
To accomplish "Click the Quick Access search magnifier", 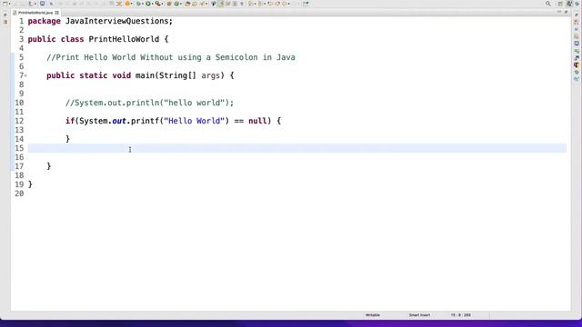I will (548, 4).
